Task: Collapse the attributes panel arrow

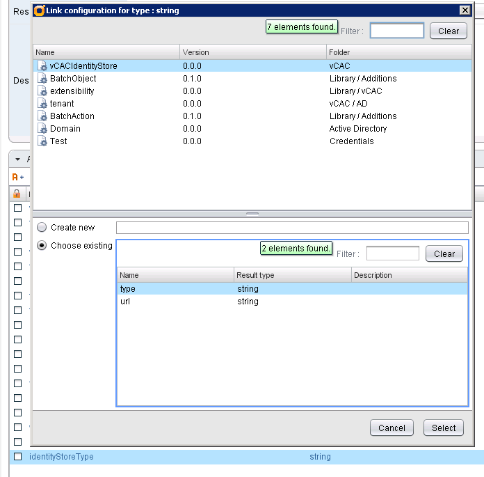Action: [x=17, y=159]
